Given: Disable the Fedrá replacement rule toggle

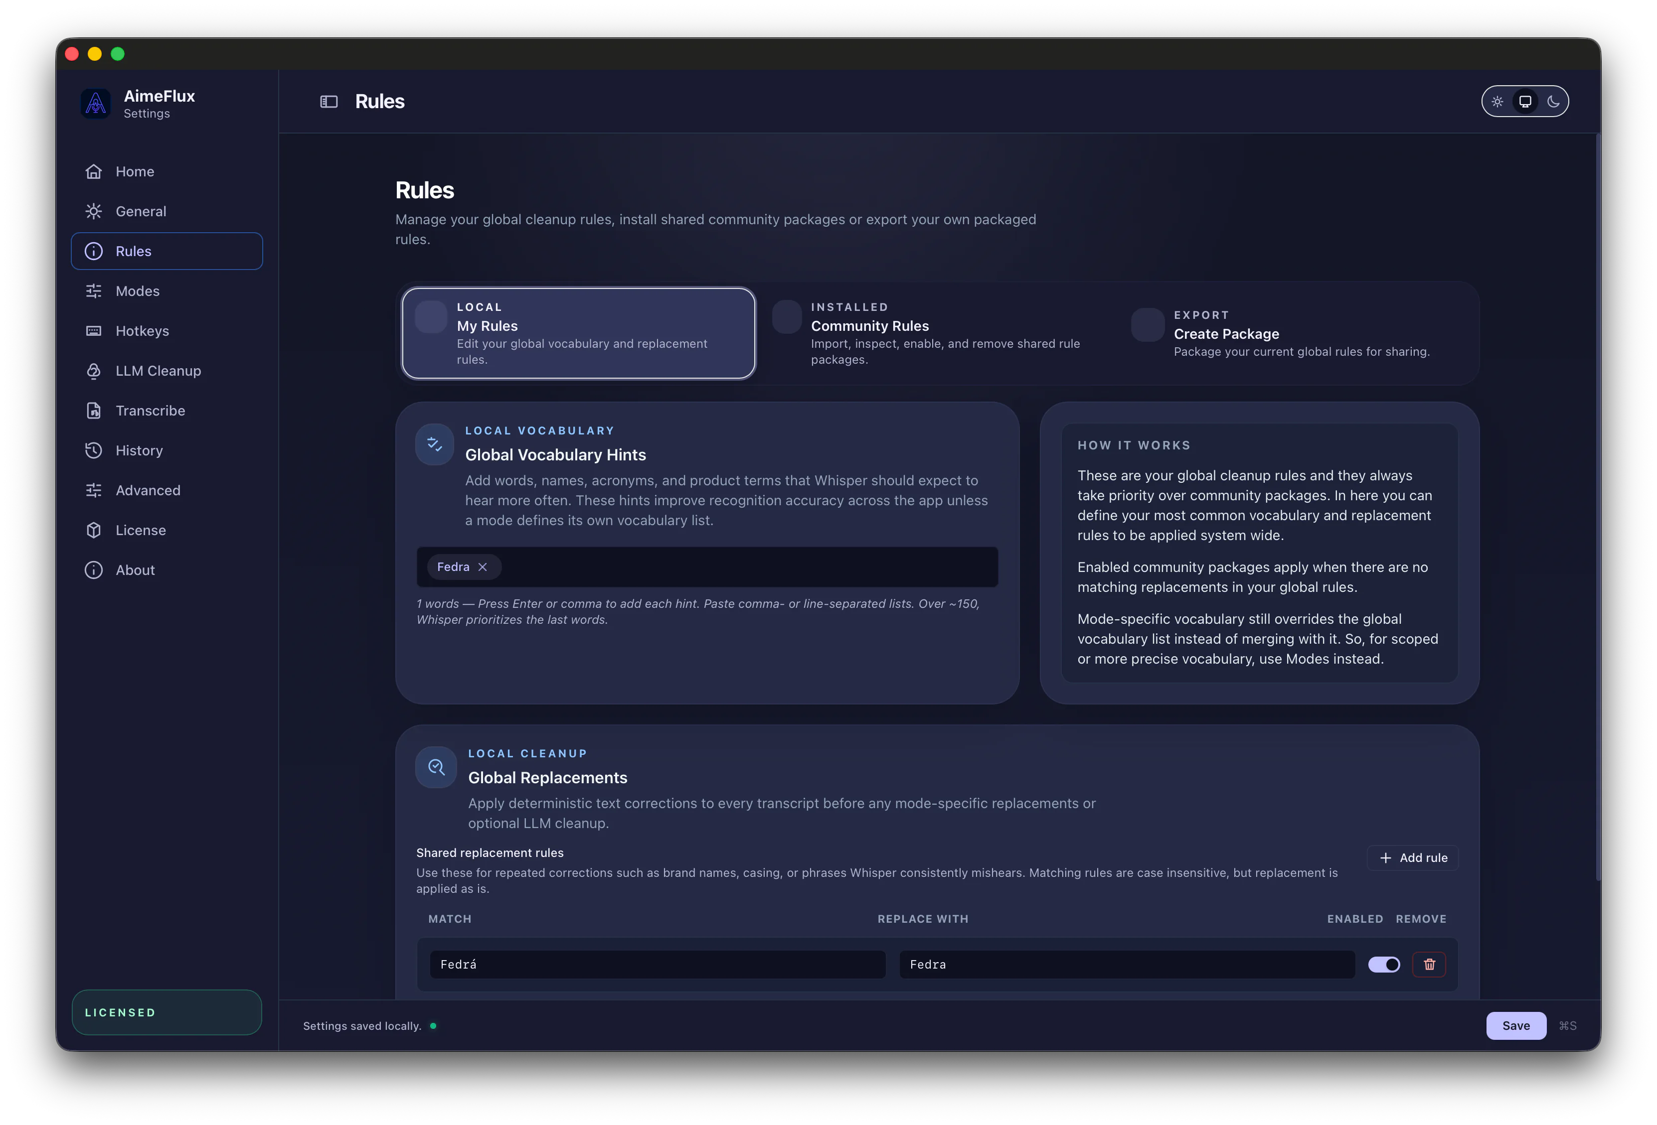Looking at the screenshot, I should click(x=1384, y=965).
